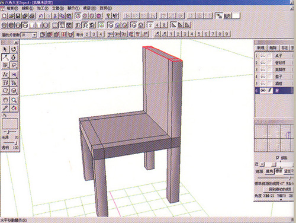Toggle the 透視 checkbox in view panel
Viewport: 296px width, 223px height.
coord(277,158)
